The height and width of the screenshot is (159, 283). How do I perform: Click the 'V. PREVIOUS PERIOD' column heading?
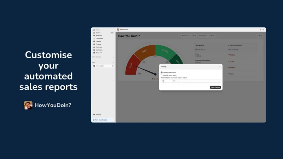[x=235, y=46]
